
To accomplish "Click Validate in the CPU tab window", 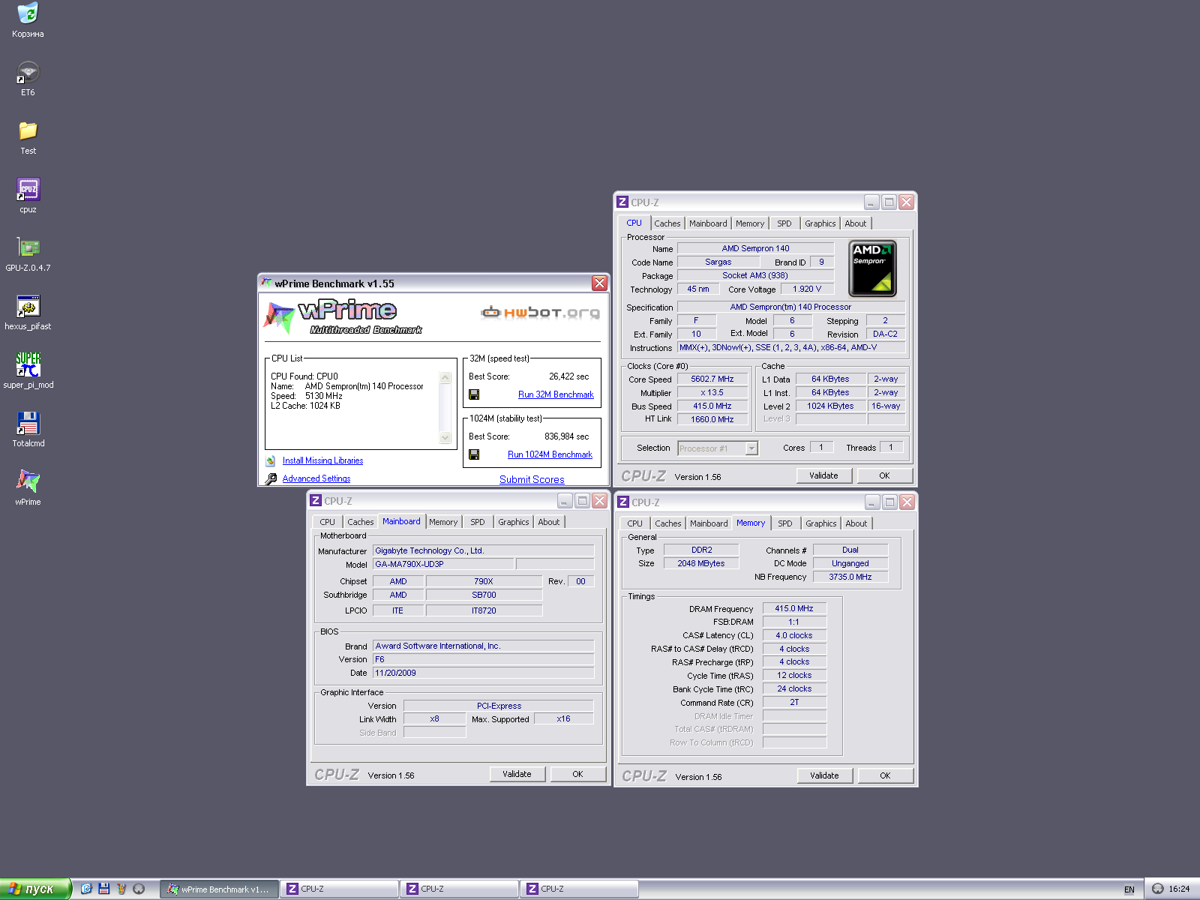I will pos(823,475).
